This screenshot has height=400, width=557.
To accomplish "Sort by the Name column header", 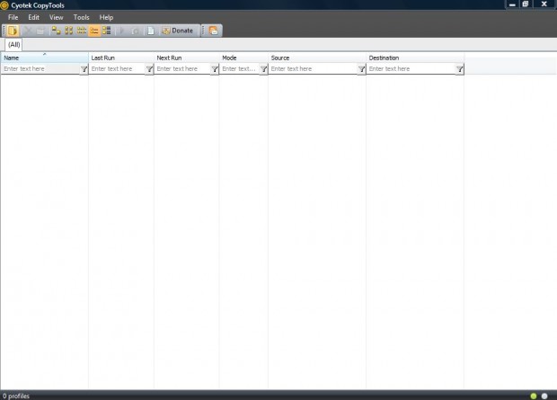I will coord(44,58).
